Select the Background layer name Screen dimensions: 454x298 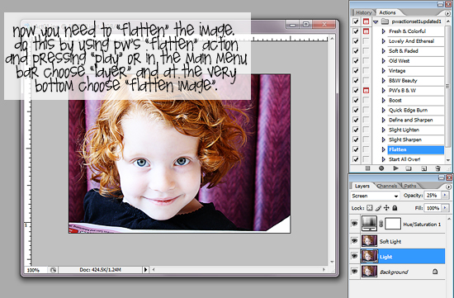pyautogui.click(x=394, y=272)
